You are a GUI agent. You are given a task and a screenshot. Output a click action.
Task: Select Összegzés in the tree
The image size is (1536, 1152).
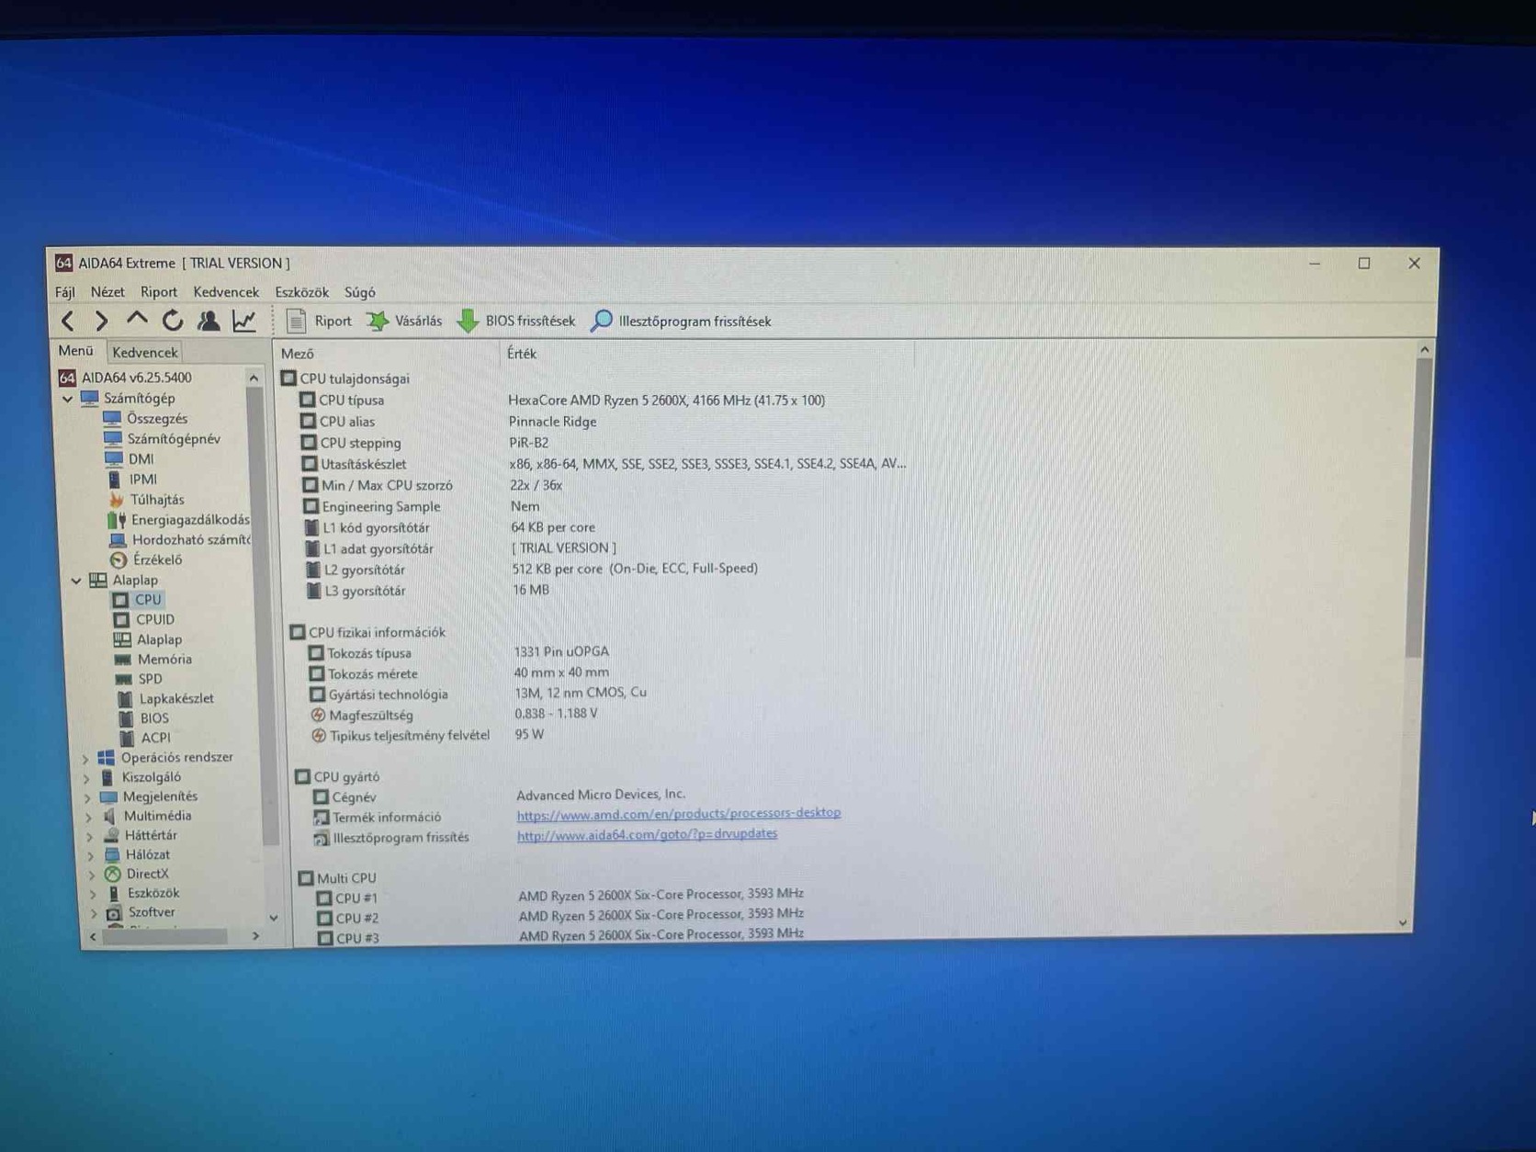[x=146, y=419]
